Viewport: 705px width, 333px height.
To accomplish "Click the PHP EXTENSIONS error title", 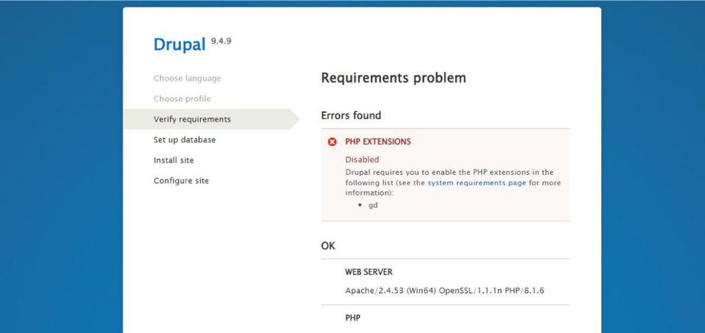I will tap(377, 142).
